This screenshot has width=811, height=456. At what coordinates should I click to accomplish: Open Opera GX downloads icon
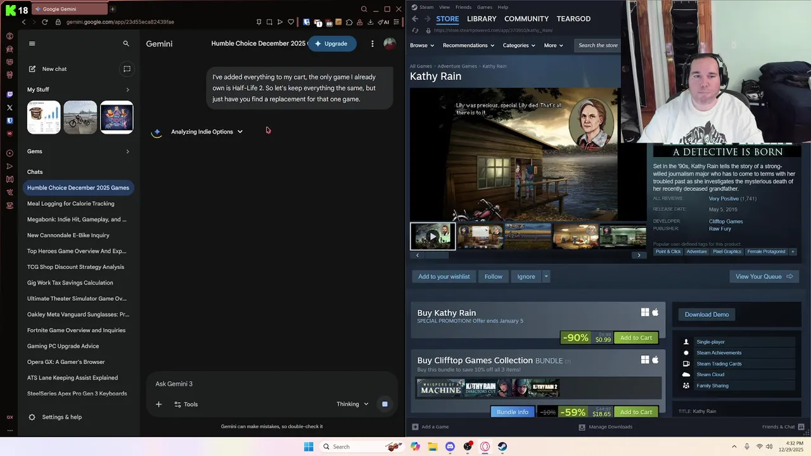pos(371,22)
